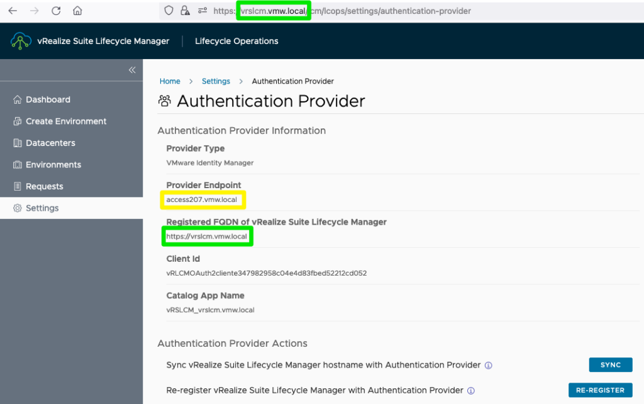Image resolution: width=644 pixels, height=404 pixels.
Task: Select the vRSLCM_vrslcm.vmw.local catalog app name
Action: click(x=210, y=310)
